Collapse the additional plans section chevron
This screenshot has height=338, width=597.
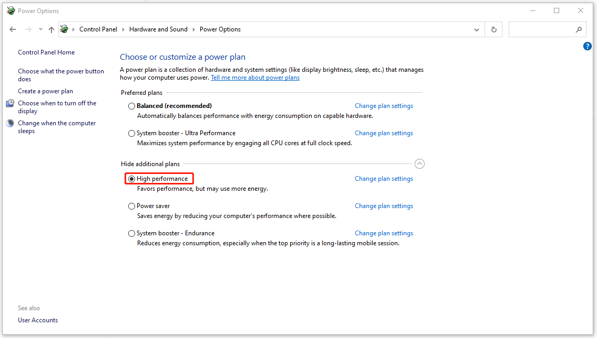(x=419, y=163)
